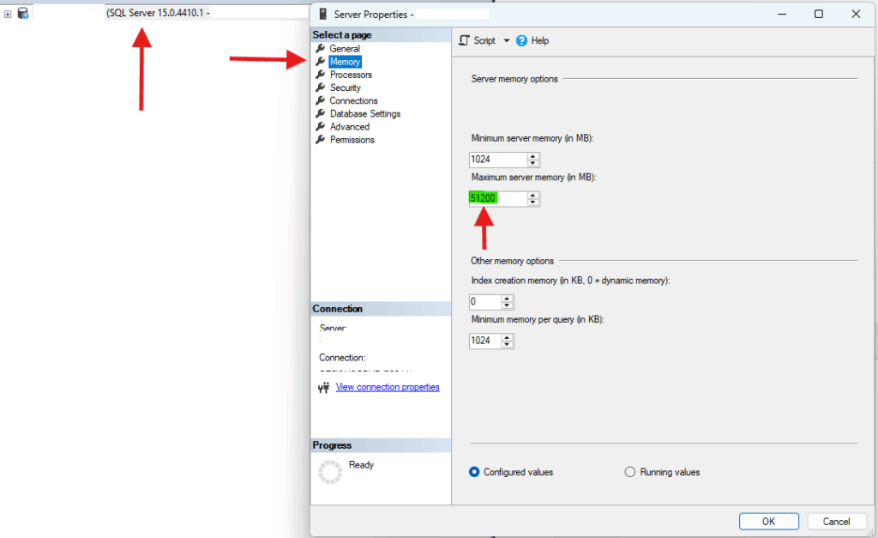Open the Script dropdown arrow

506,40
